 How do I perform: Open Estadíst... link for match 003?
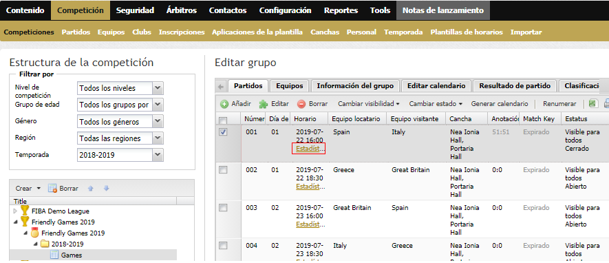tap(310, 224)
